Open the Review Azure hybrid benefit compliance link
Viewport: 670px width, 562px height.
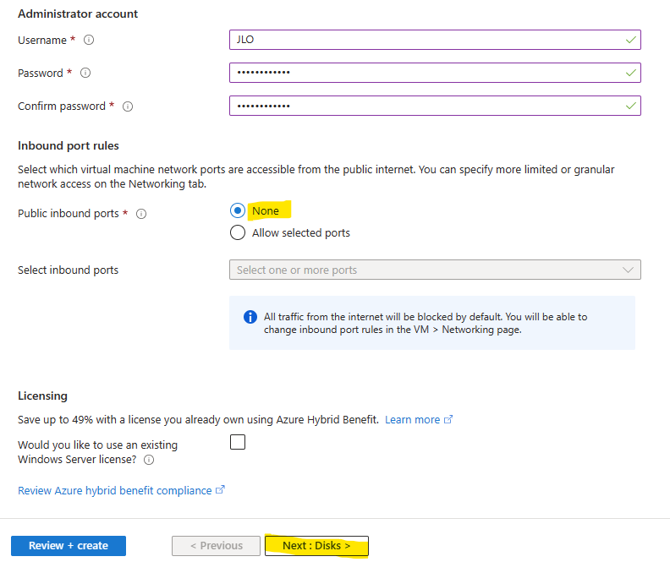point(115,491)
